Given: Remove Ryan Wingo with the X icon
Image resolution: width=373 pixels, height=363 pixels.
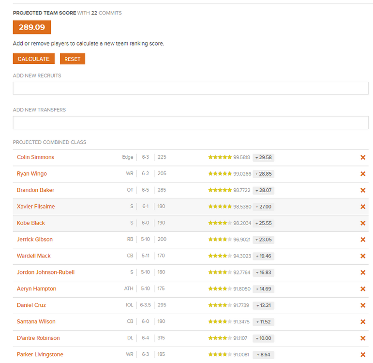Looking at the screenshot, I should pyautogui.click(x=362, y=174).
